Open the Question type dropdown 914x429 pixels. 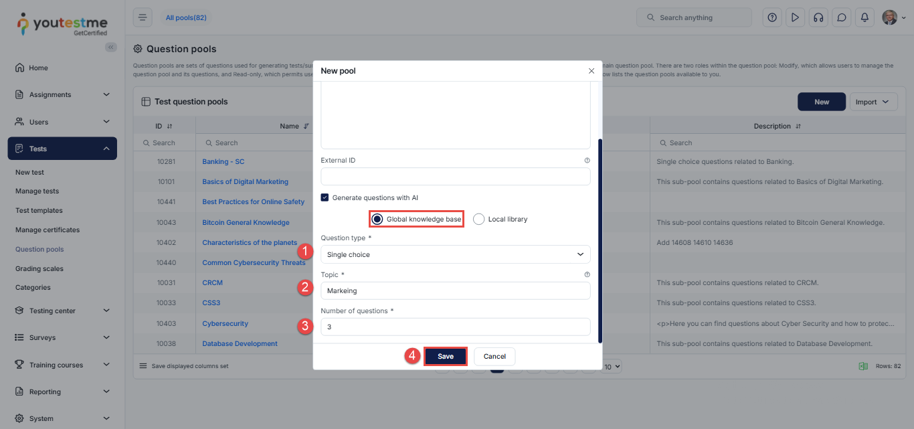coord(455,254)
